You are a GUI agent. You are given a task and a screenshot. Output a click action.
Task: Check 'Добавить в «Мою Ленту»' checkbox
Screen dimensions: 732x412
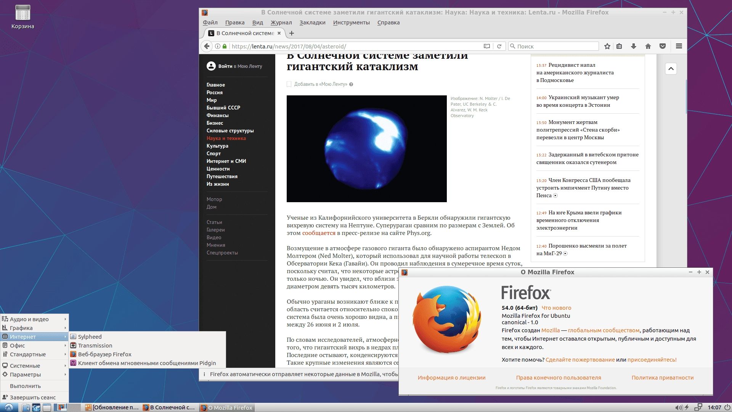pyautogui.click(x=289, y=84)
